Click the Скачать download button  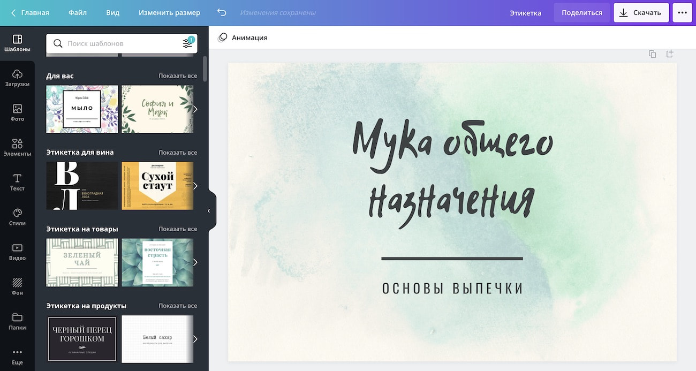coord(641,12)
